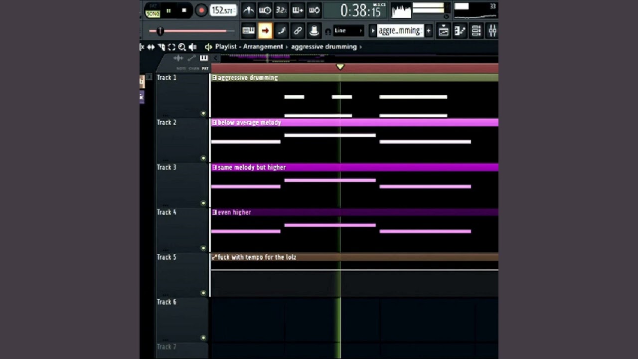This screenshot has width=638, height=359.
Task: Click the aggressive drumming breadcrumb
Action: tap(324, 47)
